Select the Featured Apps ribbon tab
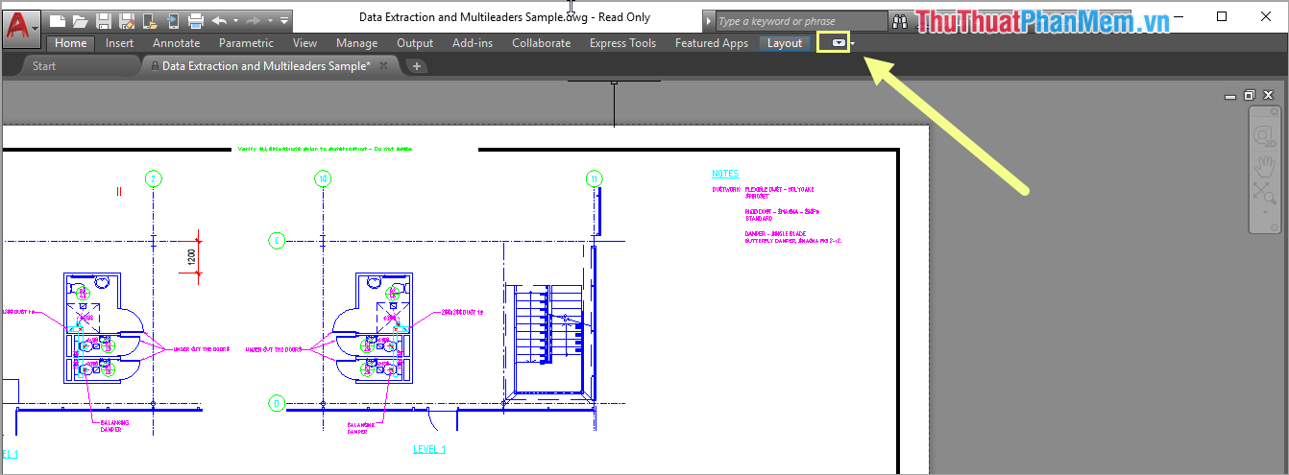This screenshot has width=1289, height=475. coord(712,43)
